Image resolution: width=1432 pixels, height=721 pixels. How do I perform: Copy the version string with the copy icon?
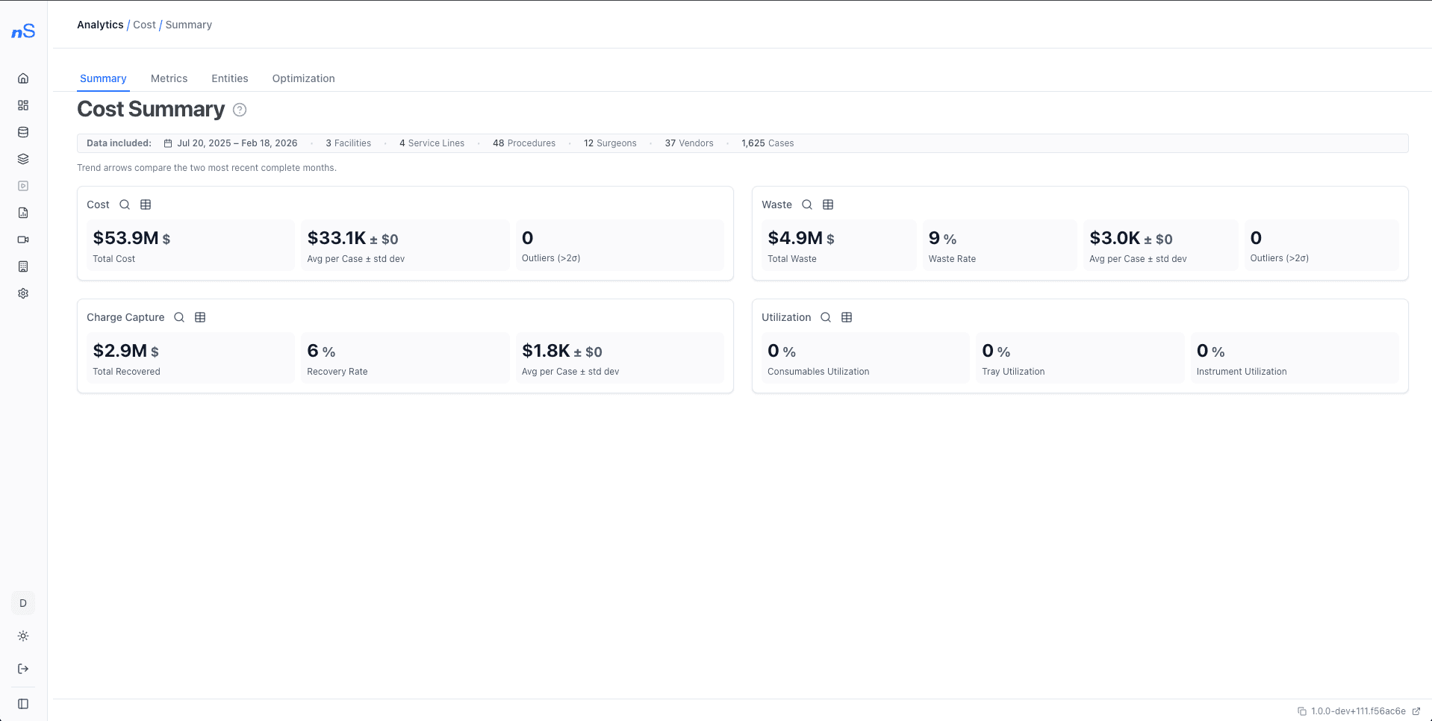[1302, 711]
